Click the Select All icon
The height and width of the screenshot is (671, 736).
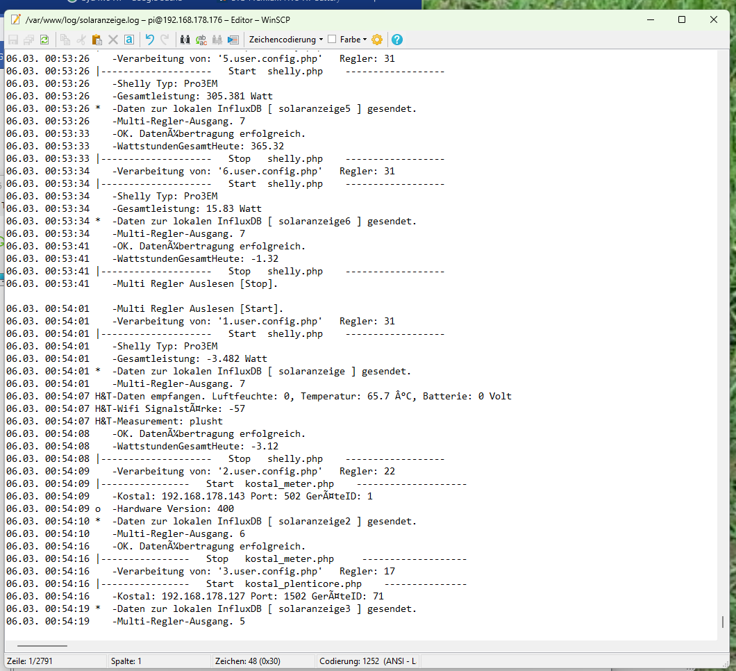pyautogui.click(x=128, y=40)
